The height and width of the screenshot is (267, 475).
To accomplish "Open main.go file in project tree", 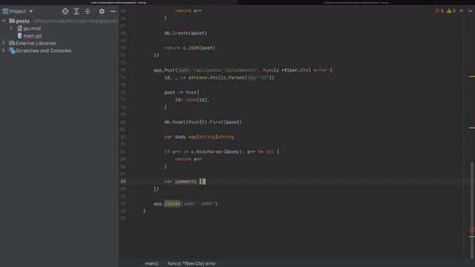I will tap(33, 36).
